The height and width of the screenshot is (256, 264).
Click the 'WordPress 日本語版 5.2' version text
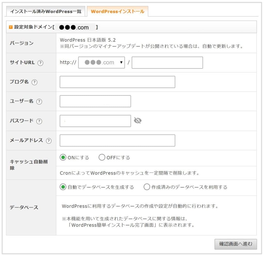pyautogui.click(x=88, y=40)
